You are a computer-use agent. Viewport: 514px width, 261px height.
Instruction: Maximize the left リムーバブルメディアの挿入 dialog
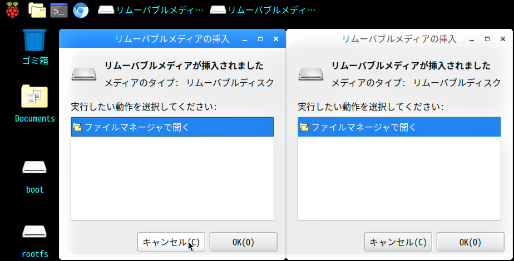(x=260, y=39)
